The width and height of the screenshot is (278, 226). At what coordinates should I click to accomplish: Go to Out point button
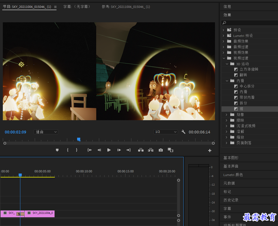(x=129, y=150)
